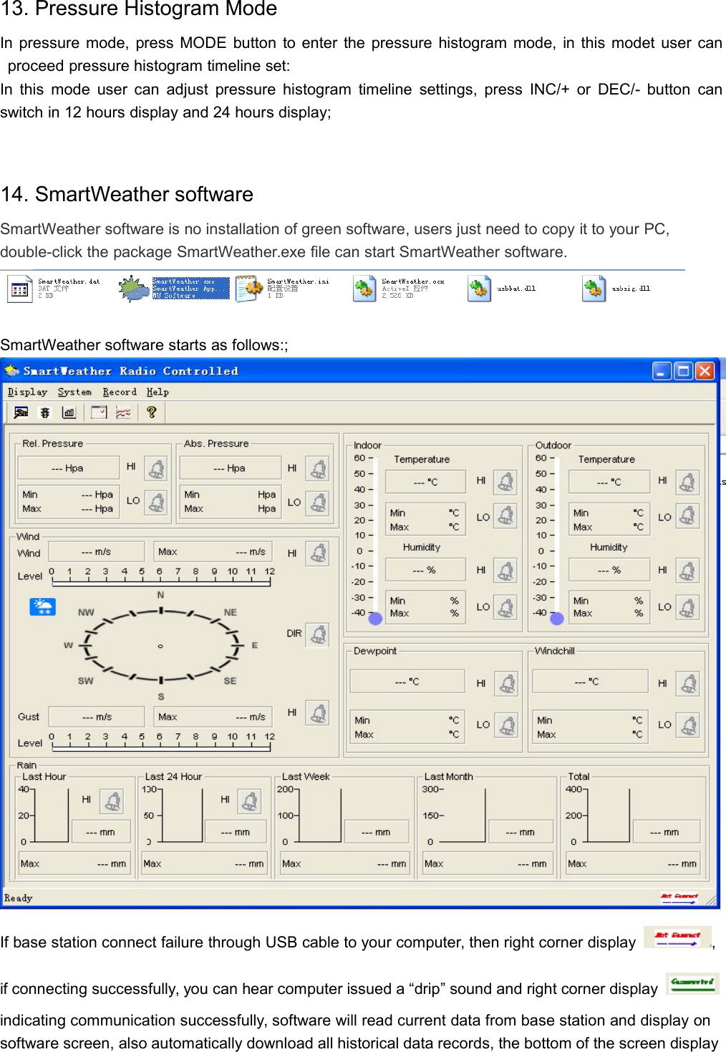Select the usbsig.dll file icon
The height and width of the screenshot is (1052, 726).
pos(594,289)
